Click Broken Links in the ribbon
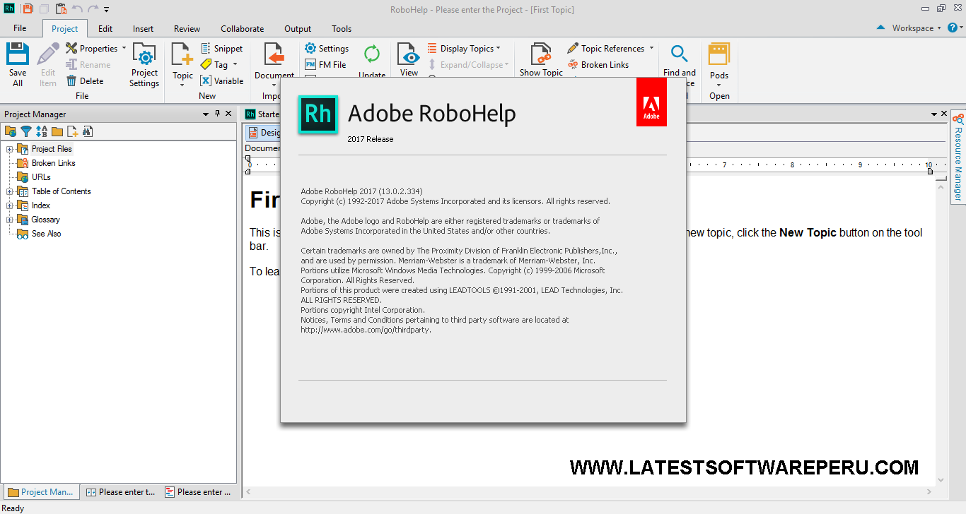The width and height of the screenshot is (966, 514). pos(598,65)
